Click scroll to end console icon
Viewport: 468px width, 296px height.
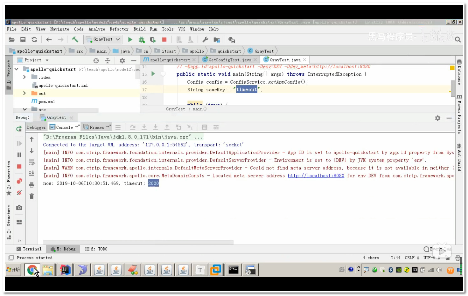point(31,173)
